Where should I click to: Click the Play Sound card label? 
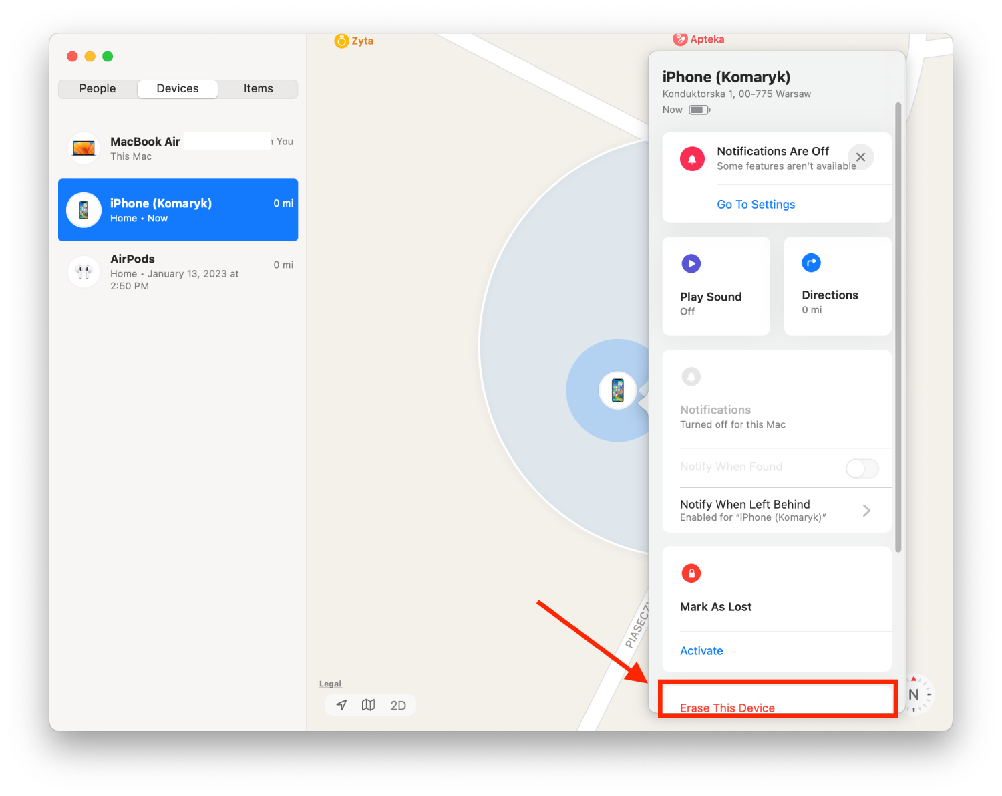coord(711,297)
